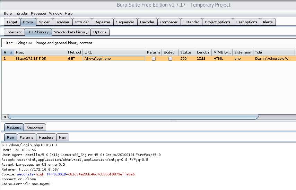Screen dimensions: 296x190
Task: Open the User options tab
Action: pyautogui.click(x=246, y=22)
